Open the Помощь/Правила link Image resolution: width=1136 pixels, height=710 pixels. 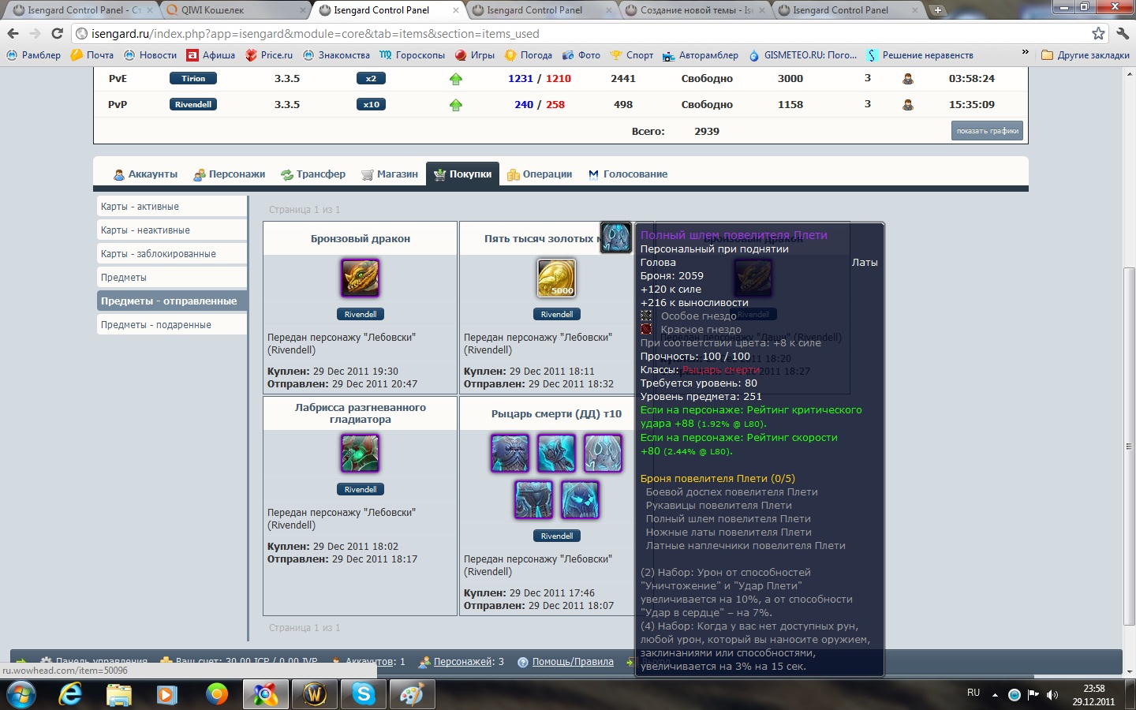572,662
